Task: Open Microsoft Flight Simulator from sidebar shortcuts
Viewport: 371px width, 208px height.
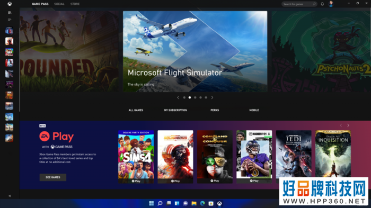Action: (9, 117)
